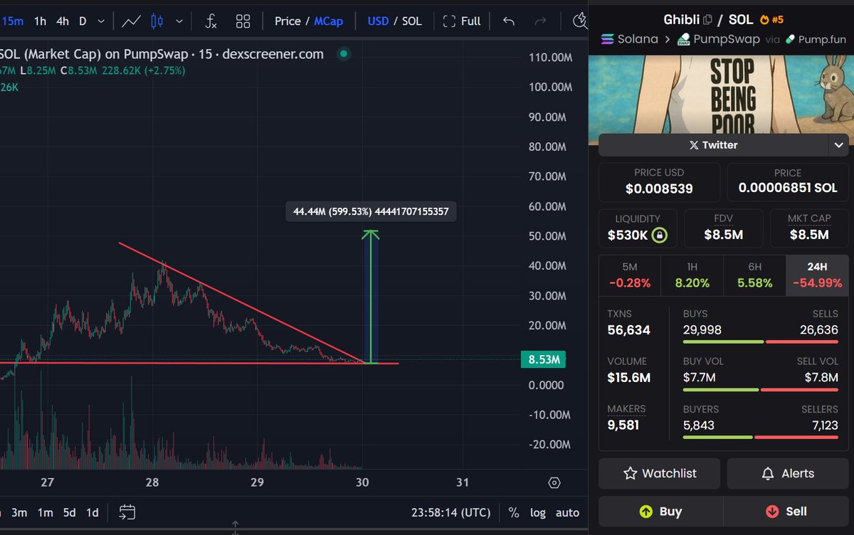
Task: Click the 8.53M current price label
Action: point(544,360)
